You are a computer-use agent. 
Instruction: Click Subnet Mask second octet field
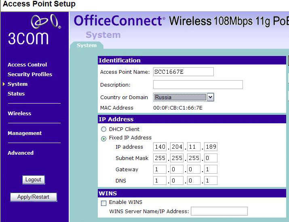[x=177, y=158]
